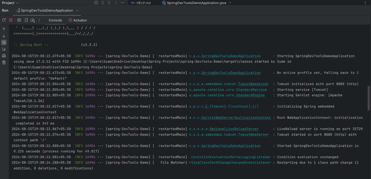Click the 'addition, 0 deletions, 0 modifications)' line

pos(54,168)
